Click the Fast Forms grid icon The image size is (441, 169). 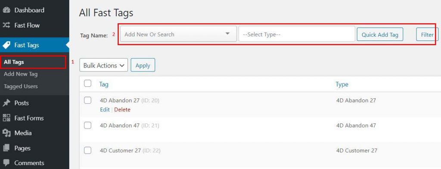click(x=6, y=118)
